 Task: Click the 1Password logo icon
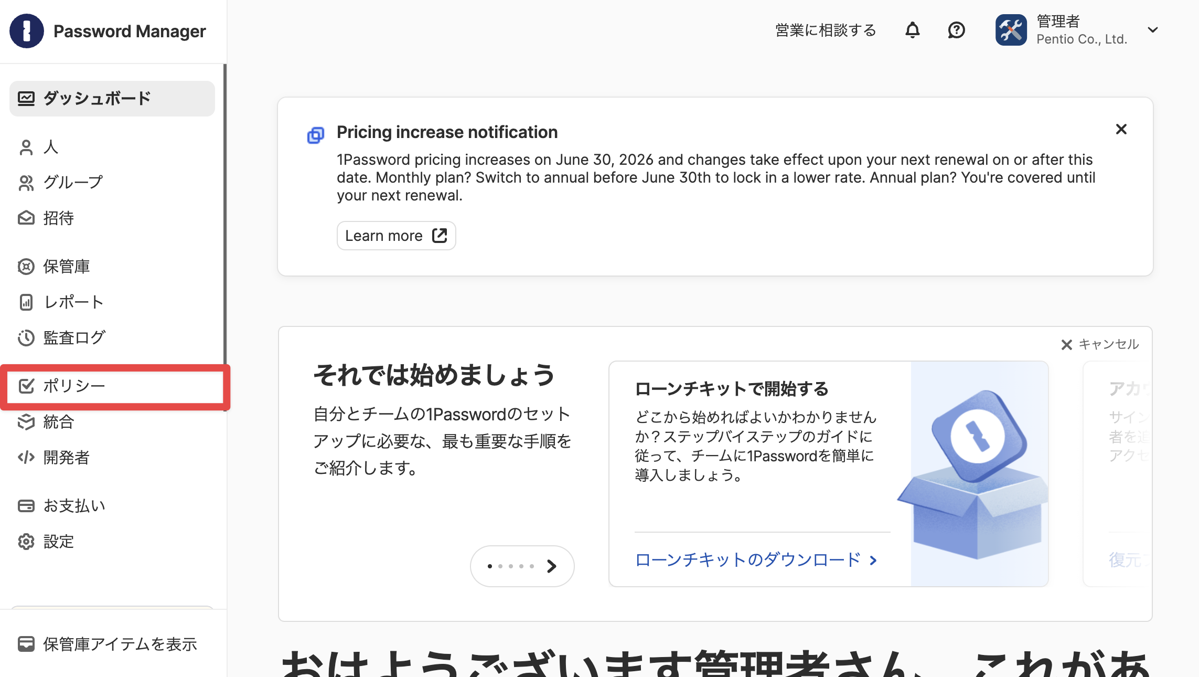[27, 31]
